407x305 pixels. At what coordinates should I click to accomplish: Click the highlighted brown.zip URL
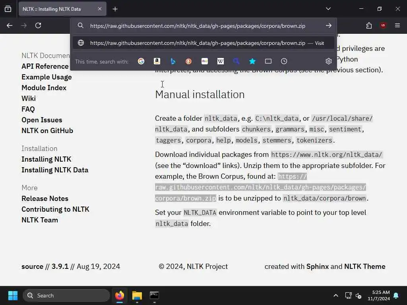pyautogui.click(x=260, y=187)
